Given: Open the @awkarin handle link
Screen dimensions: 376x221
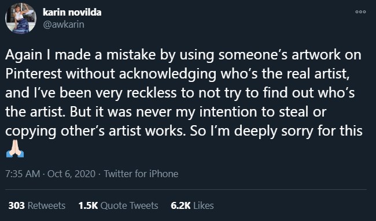Looking at the screenshot, I should pos(64,24).
